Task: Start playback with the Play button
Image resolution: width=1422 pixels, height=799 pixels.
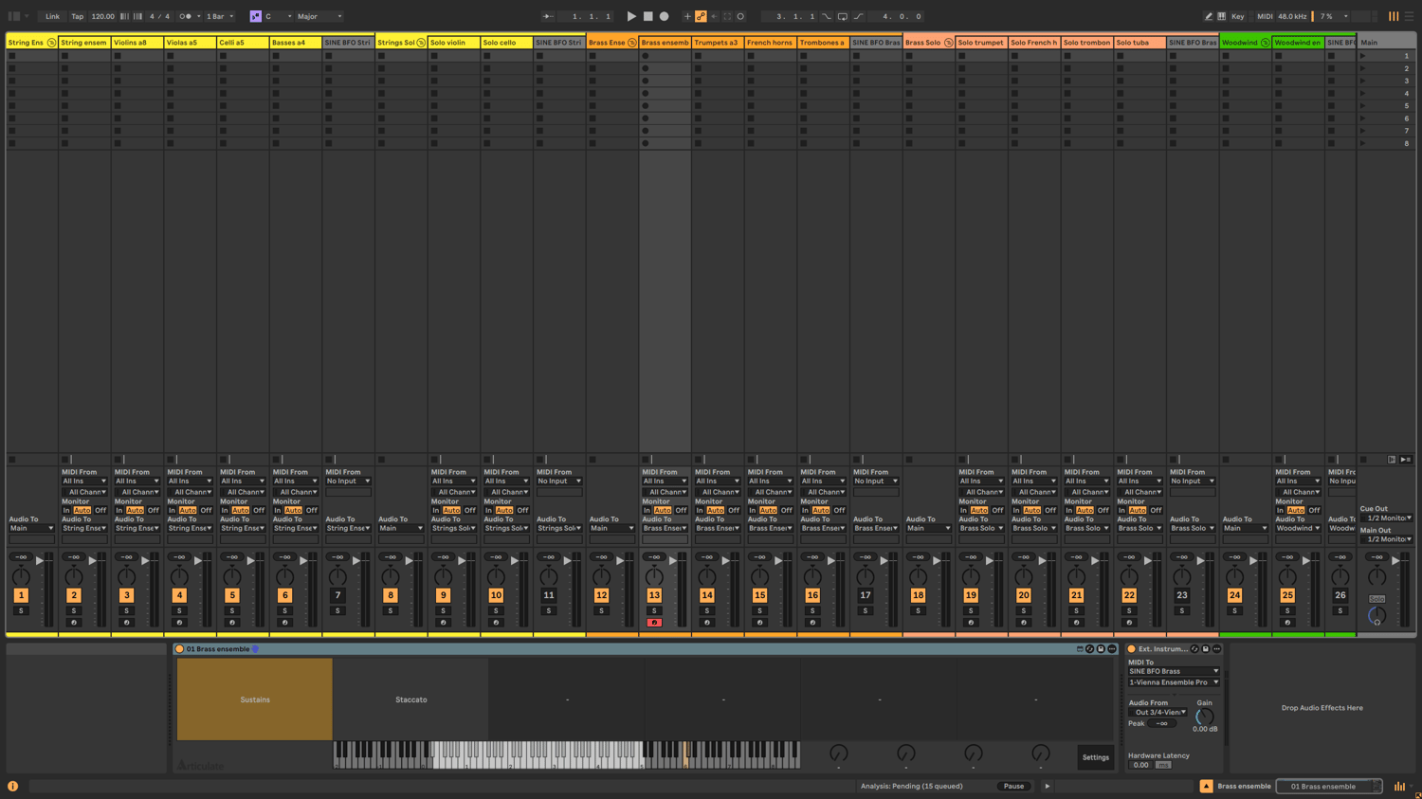Action: point(631,16)
